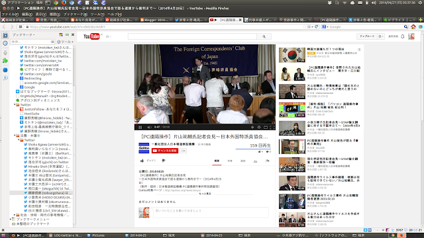Open the 表示 menu
The image size is (424, 238).
(41, 14)
